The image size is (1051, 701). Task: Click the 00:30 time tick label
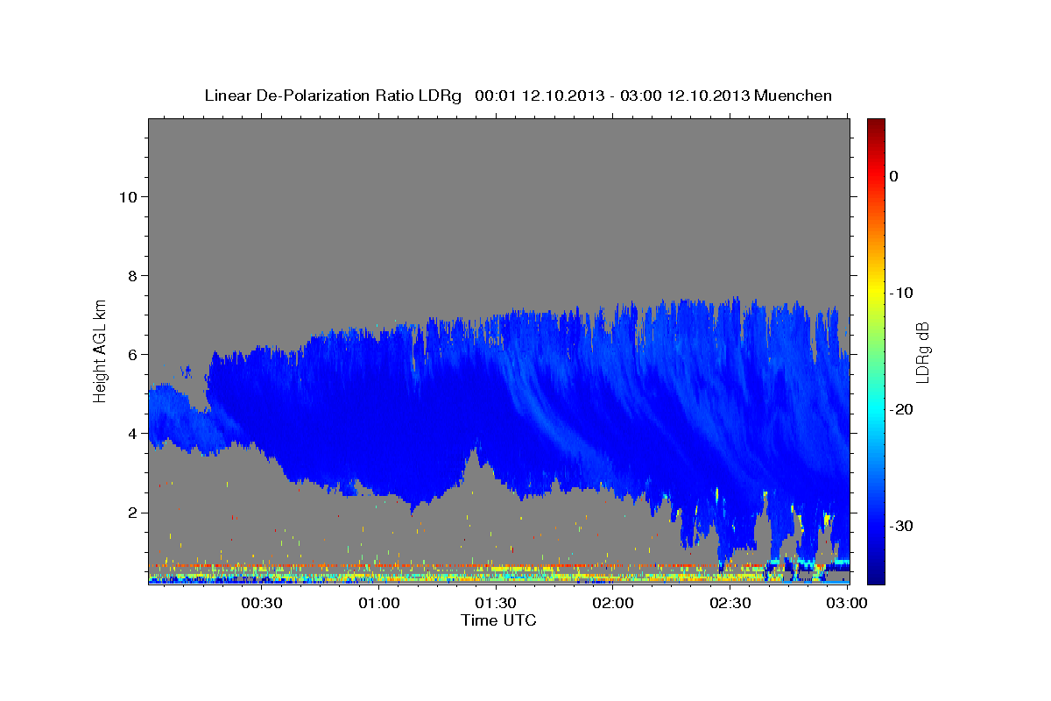coord(261,603)
